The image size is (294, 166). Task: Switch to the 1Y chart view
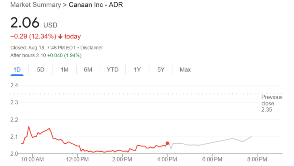137,70
